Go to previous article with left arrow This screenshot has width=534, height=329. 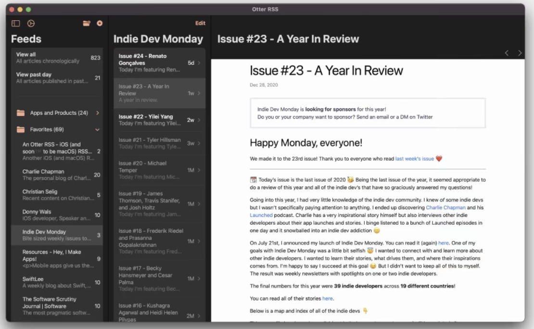(507, 53)
